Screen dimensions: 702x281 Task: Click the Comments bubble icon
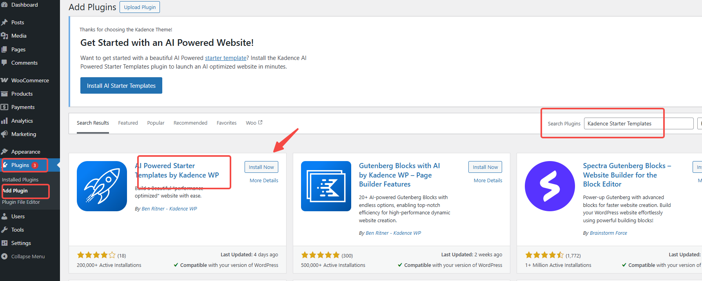[4, 63]
